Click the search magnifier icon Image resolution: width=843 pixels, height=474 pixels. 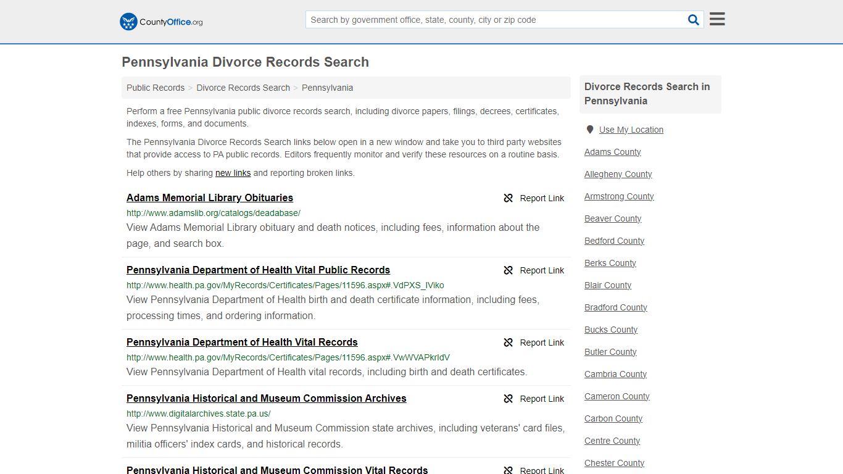[x=694, y=20]
